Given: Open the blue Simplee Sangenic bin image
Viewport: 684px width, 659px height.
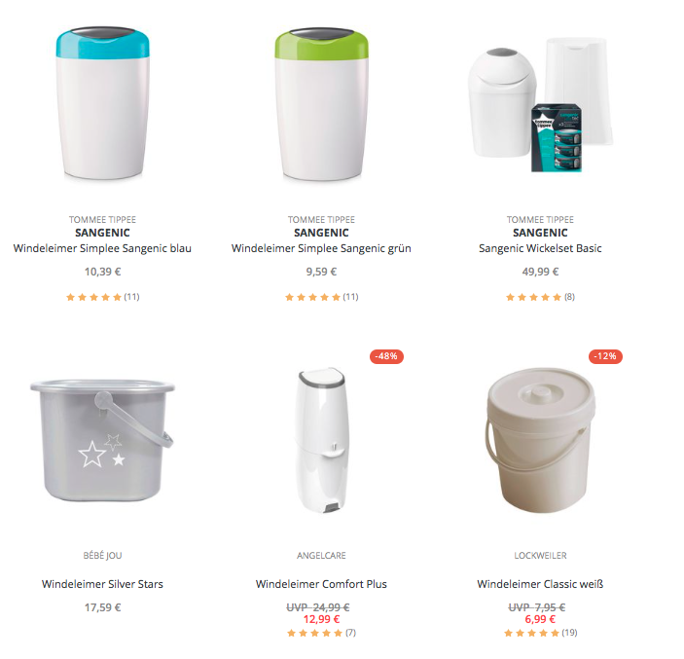Looking at the screenshot, I should pyautogui.click(x=102, y=103).
